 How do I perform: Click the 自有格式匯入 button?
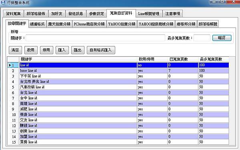[101, 50]
